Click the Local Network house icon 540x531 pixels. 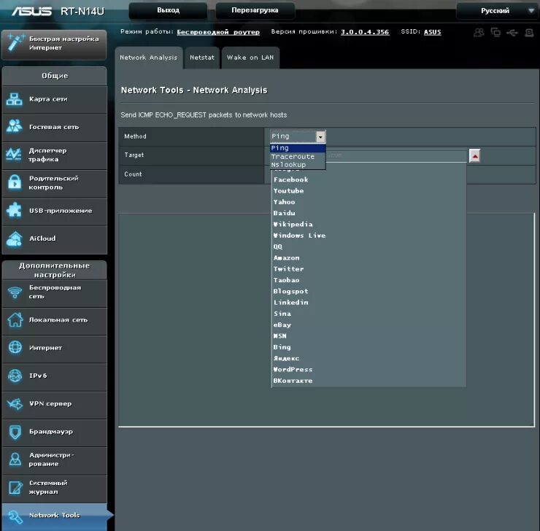point(15,319)
